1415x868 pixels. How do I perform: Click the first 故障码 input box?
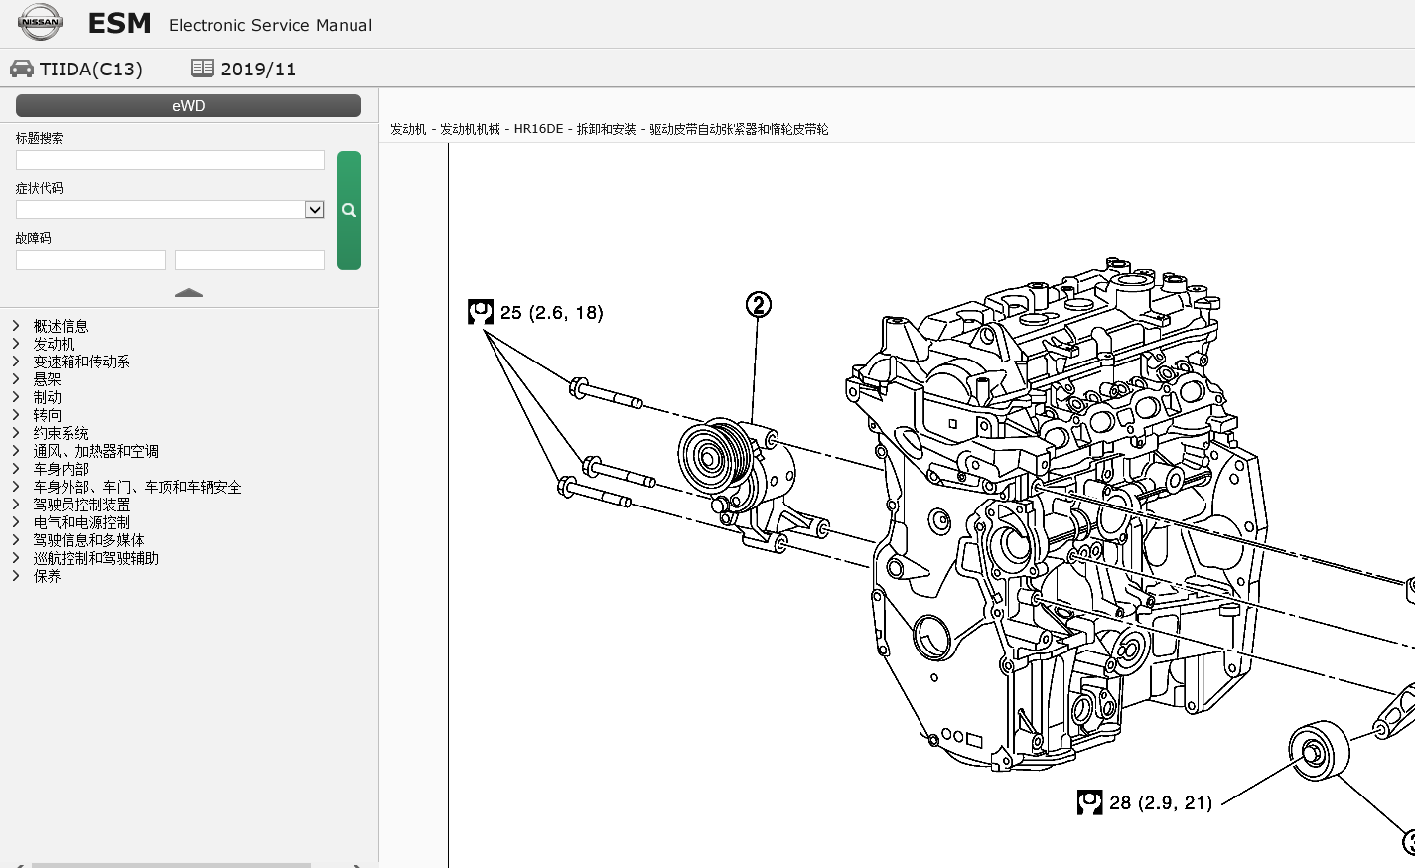pos(90,260)
